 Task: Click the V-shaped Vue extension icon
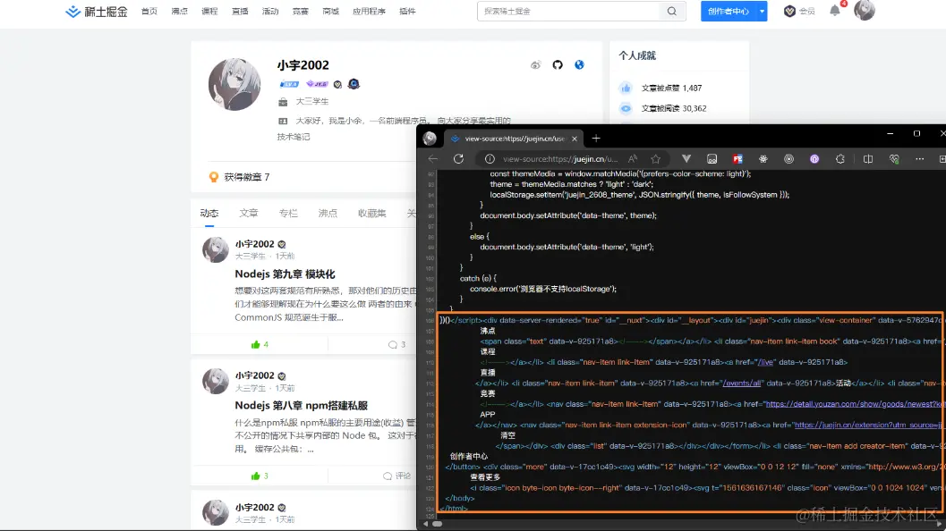686,159
